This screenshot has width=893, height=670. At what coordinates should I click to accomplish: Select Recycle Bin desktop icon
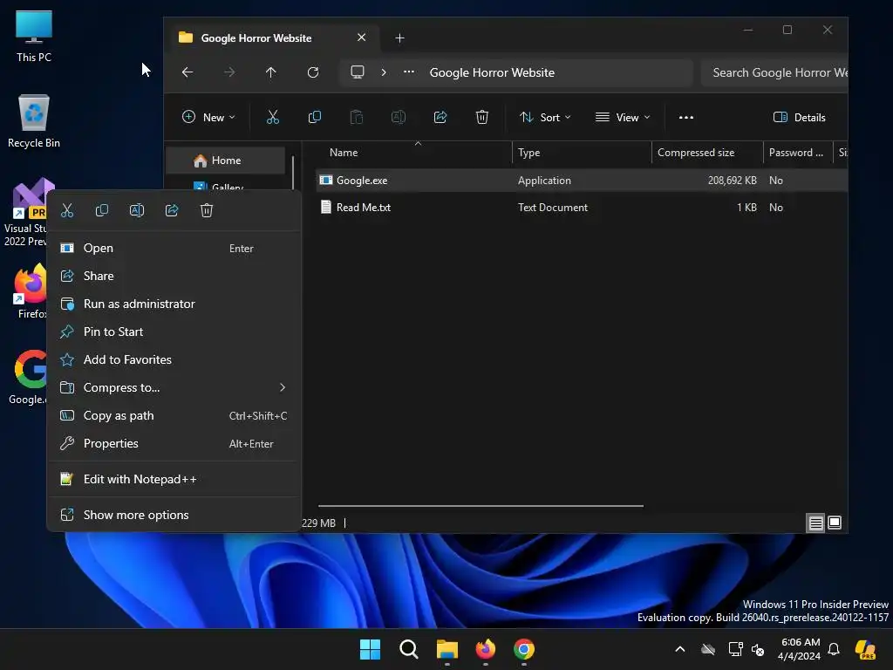[x=34, y=121]
